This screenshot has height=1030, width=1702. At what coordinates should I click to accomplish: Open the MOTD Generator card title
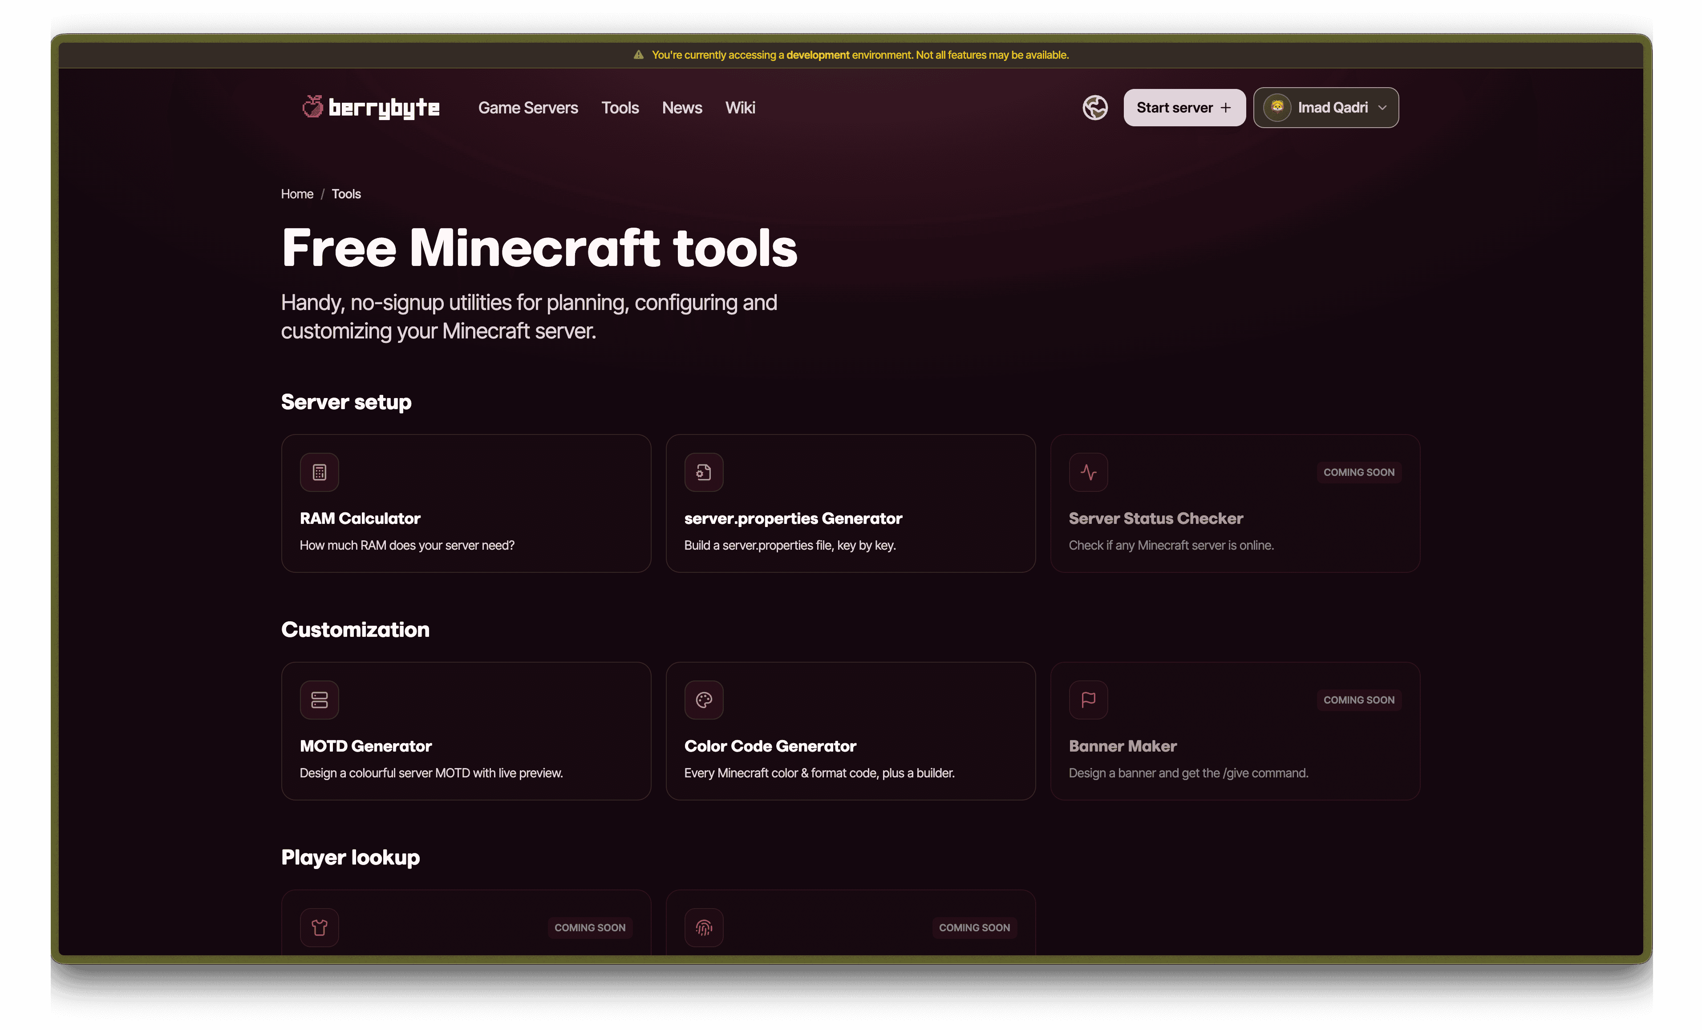point(365,746)
